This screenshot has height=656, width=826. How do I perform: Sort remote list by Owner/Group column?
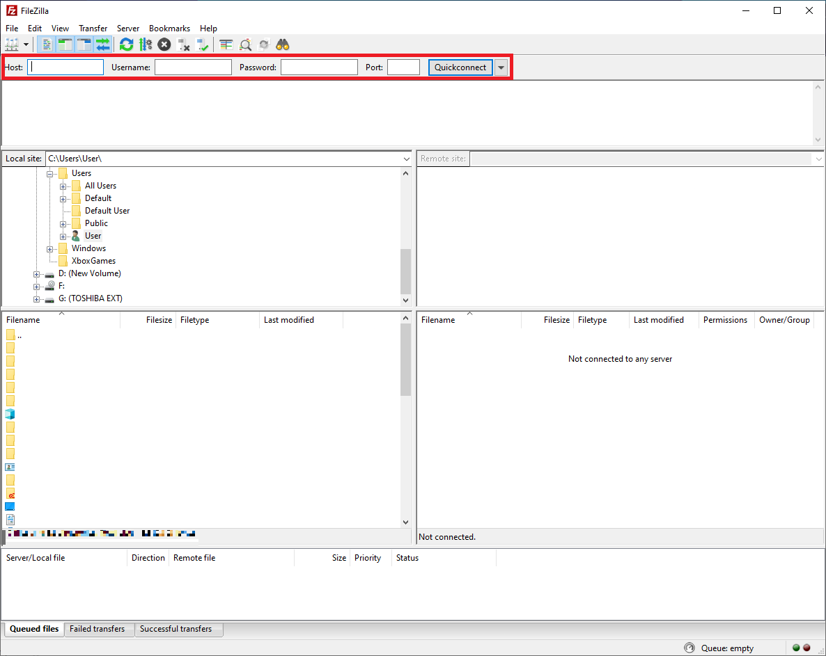(784, 320)
